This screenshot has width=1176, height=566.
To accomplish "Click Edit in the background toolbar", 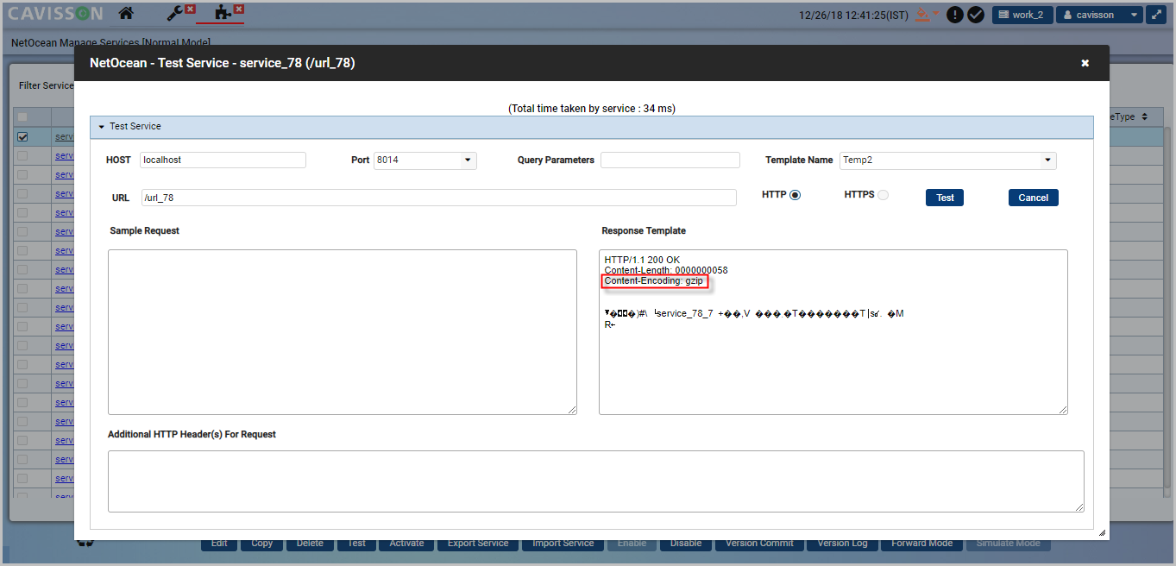I will 219,544.
